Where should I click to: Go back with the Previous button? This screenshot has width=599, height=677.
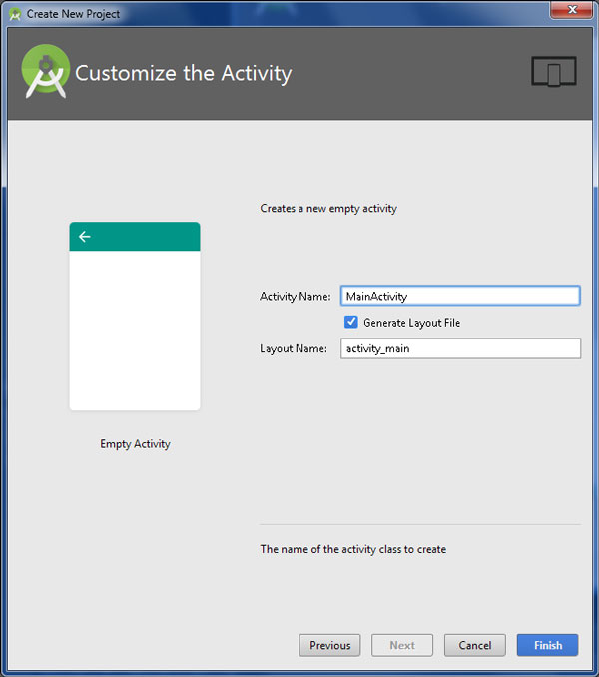329,645
